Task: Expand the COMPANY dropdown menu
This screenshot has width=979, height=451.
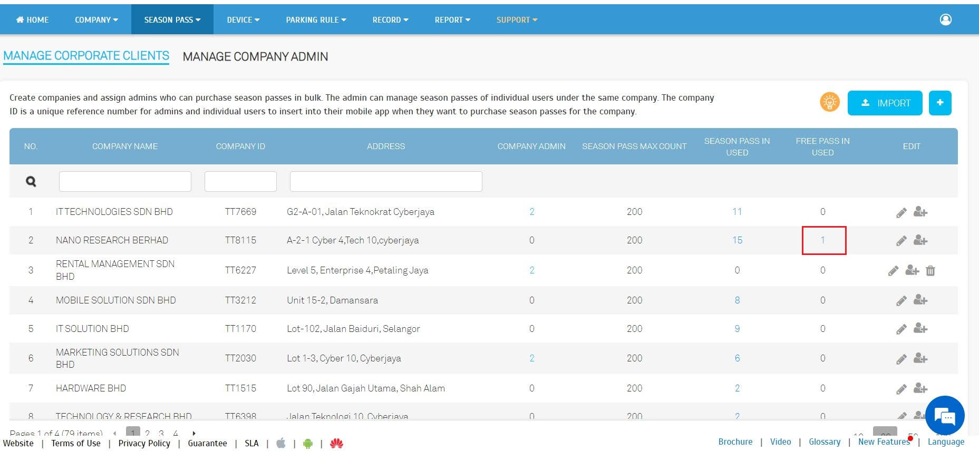Action: tap(96, 19)
